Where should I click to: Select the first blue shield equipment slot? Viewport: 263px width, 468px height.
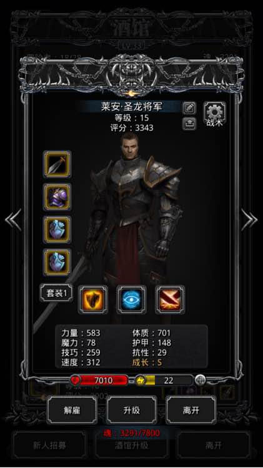[x=57, y=229]
